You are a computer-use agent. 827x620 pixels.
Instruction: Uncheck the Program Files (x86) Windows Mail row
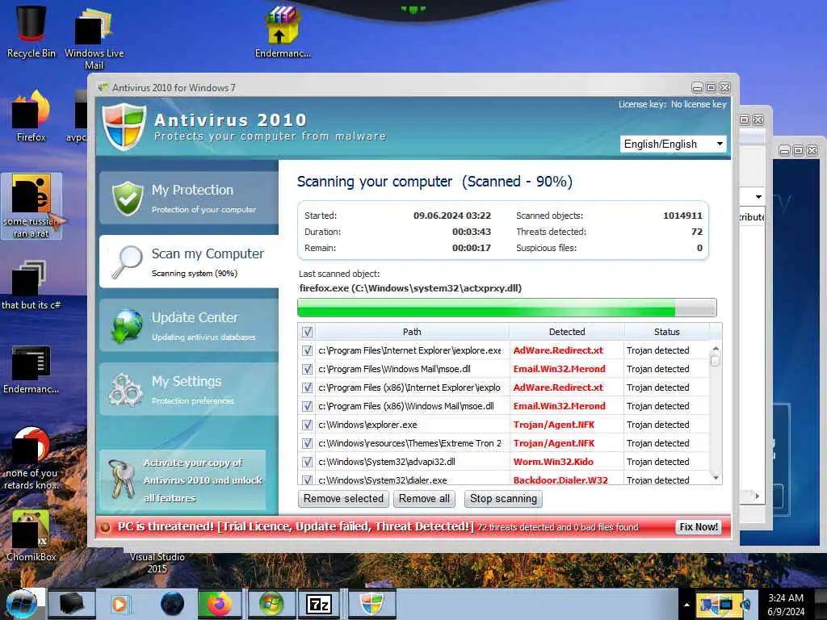[x=308, y=406]
